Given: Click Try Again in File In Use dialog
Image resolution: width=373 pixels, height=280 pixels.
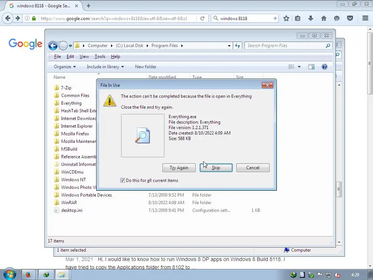Looking at the screenshot, I should tap(179, 168).
